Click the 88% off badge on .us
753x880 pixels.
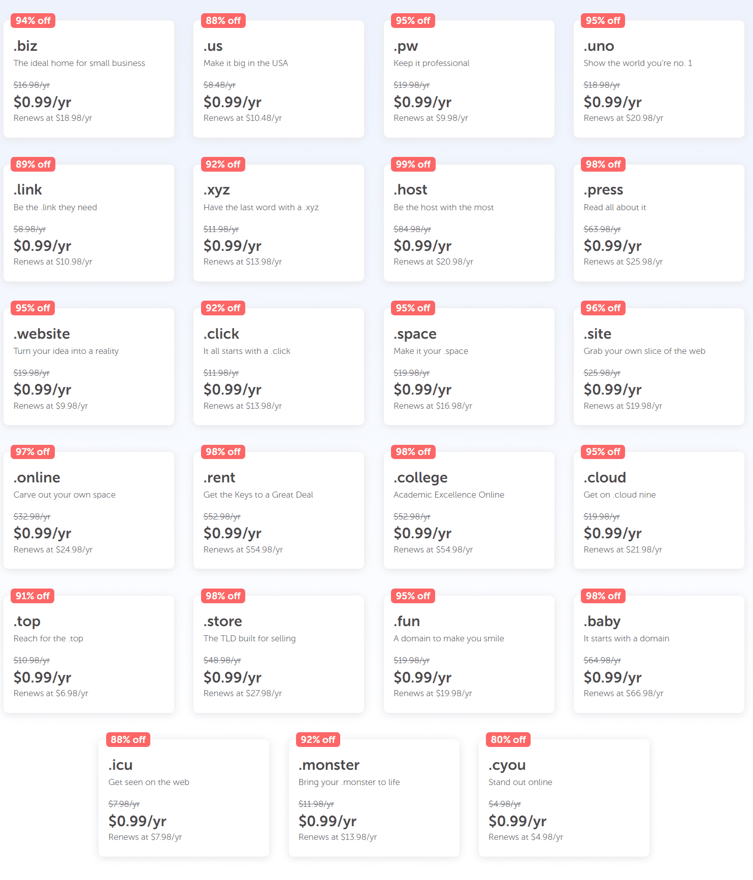(x=223, y=21)
